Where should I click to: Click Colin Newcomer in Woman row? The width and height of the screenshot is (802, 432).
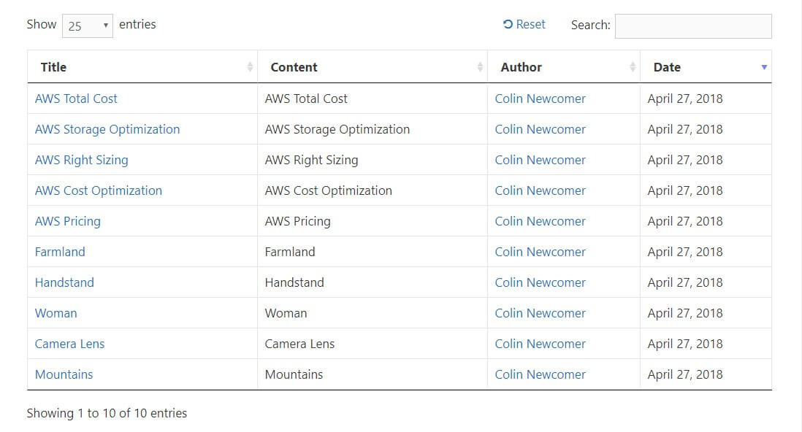540,313
